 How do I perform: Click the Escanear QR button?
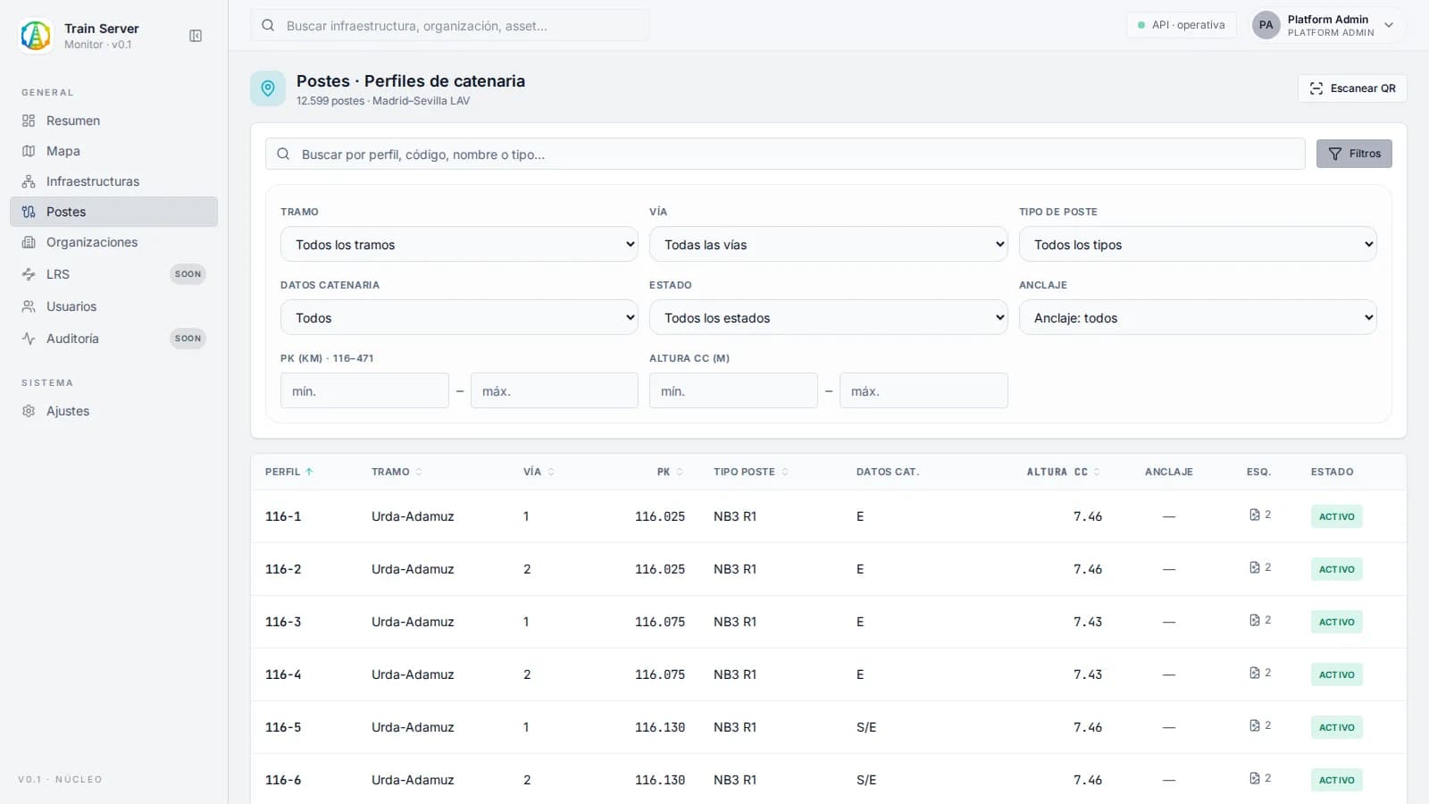(1352, 88)
